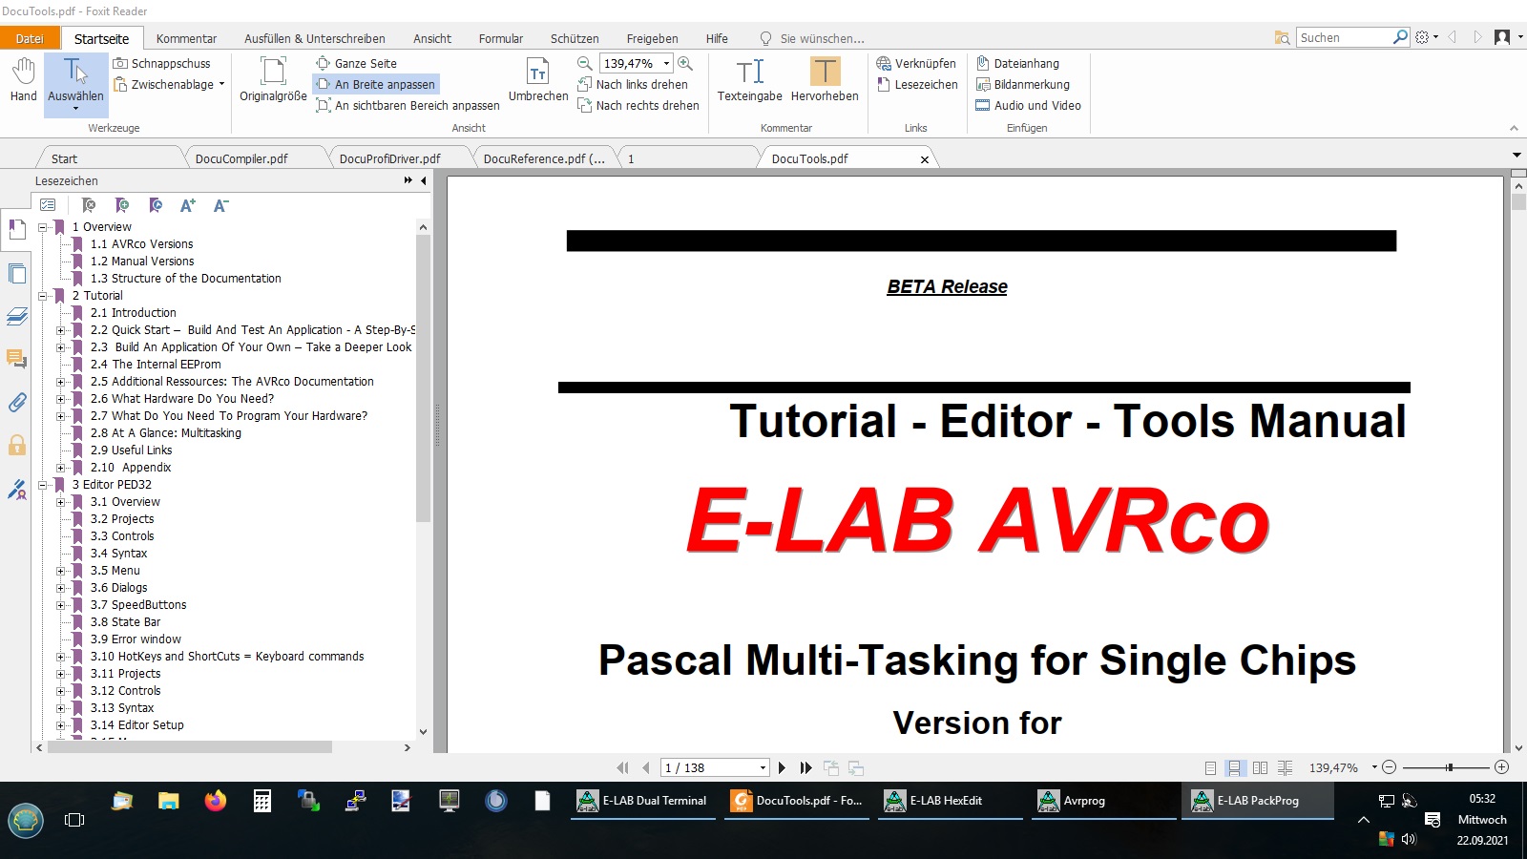Open bookmark 3.9 Error window
1527x859 pixels.
click(x=136, y=639)
